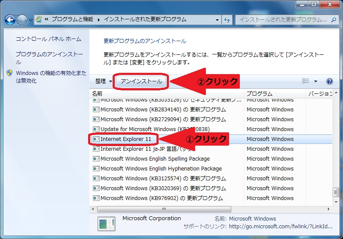The height and width of the screenshot is (239, 343).
Task: Sort by 名前 column header
Action: pos(167,94)
